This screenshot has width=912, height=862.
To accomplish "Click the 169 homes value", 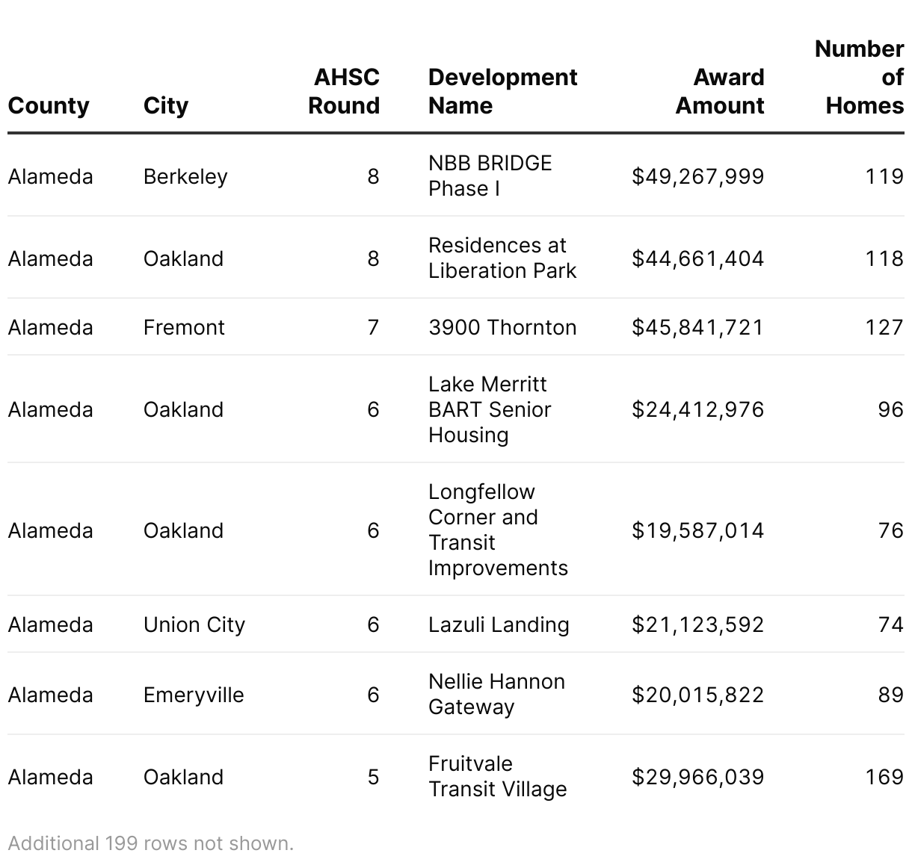I will click(884, 777).
